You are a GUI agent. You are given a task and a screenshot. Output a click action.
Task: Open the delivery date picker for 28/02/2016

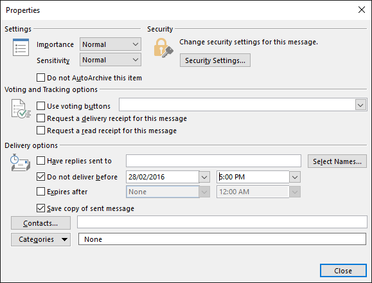point(204,177)
